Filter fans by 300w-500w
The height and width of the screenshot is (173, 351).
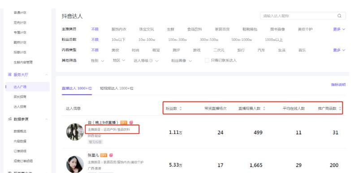[209, 40]
